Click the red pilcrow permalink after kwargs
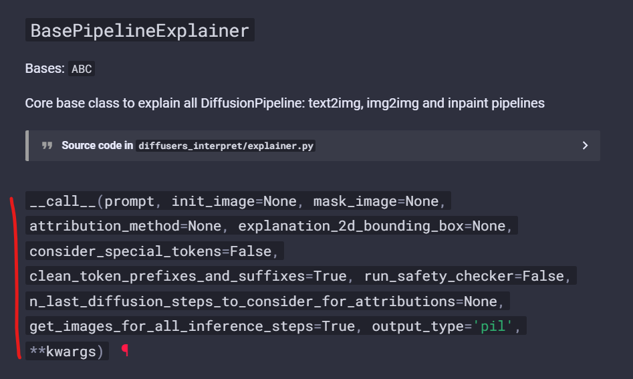The width and height of the screenshot is (633, 379). [x=125, y=350]
